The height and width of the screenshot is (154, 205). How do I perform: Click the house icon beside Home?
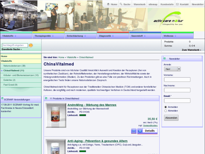pyautogui.click(x=108, y=4)
